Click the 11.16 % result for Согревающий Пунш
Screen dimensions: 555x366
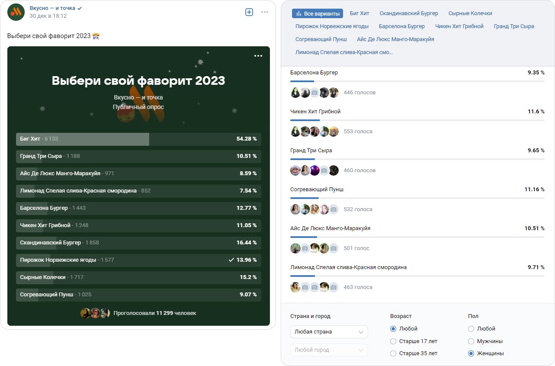(x=534, y=189)
